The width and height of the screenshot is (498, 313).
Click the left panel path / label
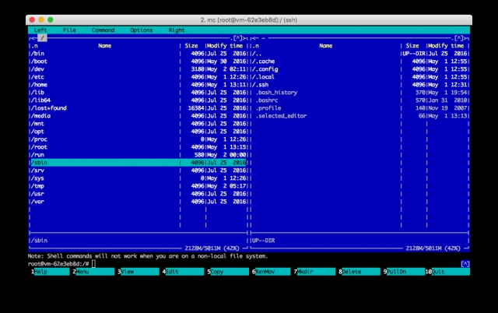click(42, 38)
